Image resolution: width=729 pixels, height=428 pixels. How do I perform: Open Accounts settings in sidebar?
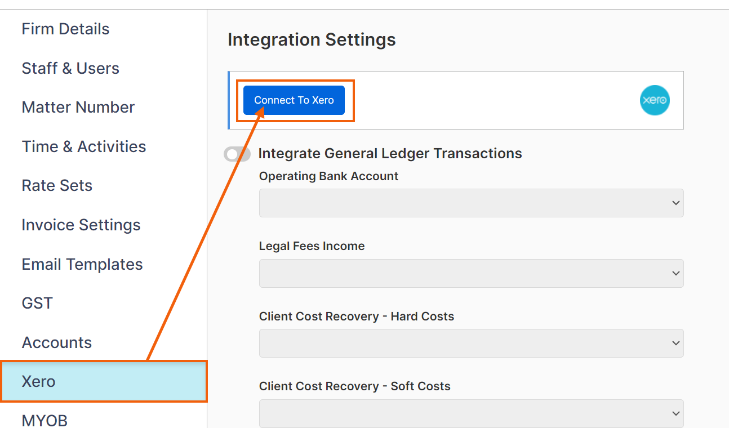(x=57, y=342)
